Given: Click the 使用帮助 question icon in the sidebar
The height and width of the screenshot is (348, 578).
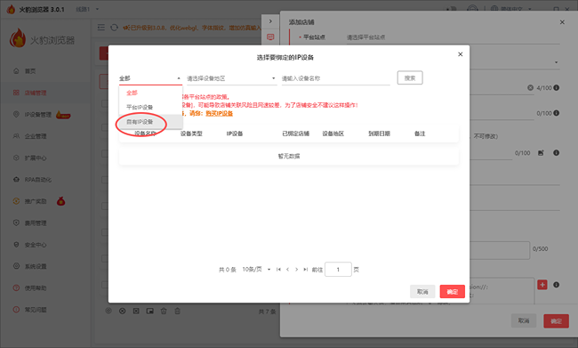Looking at the screenshot, I should 16,287.
